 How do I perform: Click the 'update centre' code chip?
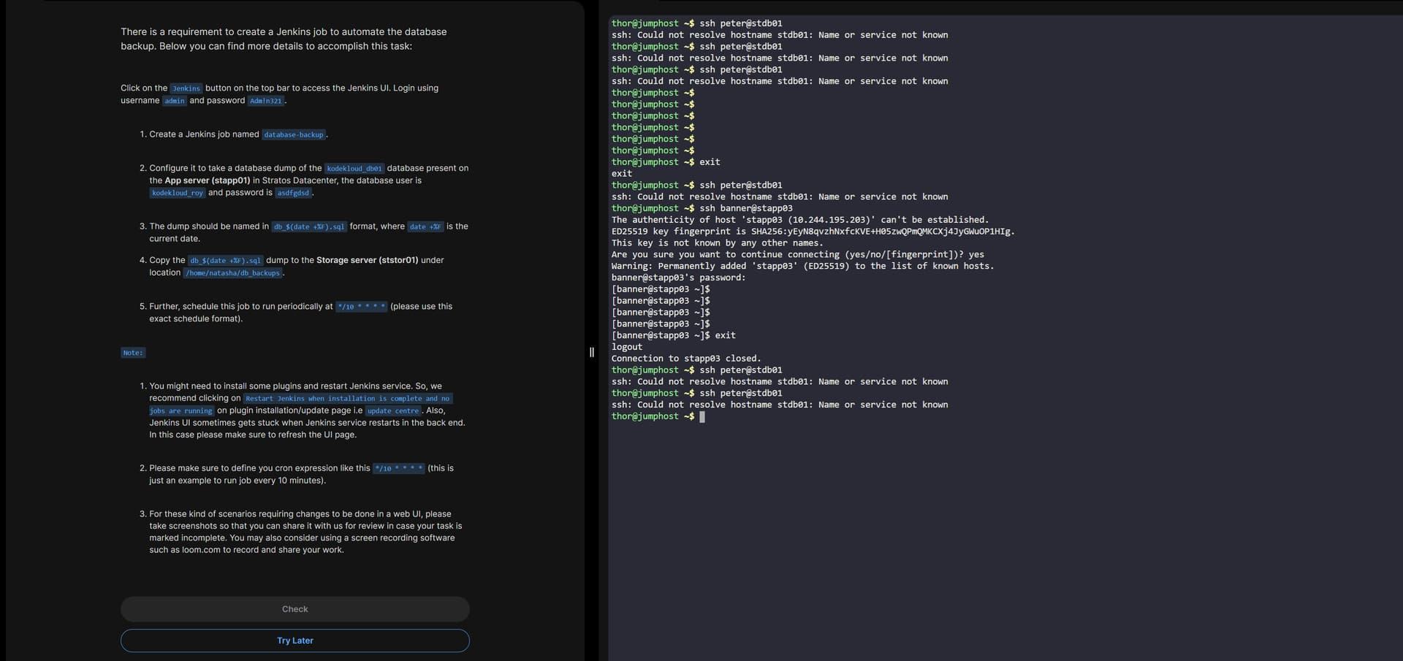point(393,411)
